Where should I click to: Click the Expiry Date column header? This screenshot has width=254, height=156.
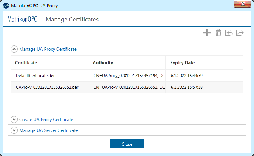pyautogui.click(x=182, y=63)
